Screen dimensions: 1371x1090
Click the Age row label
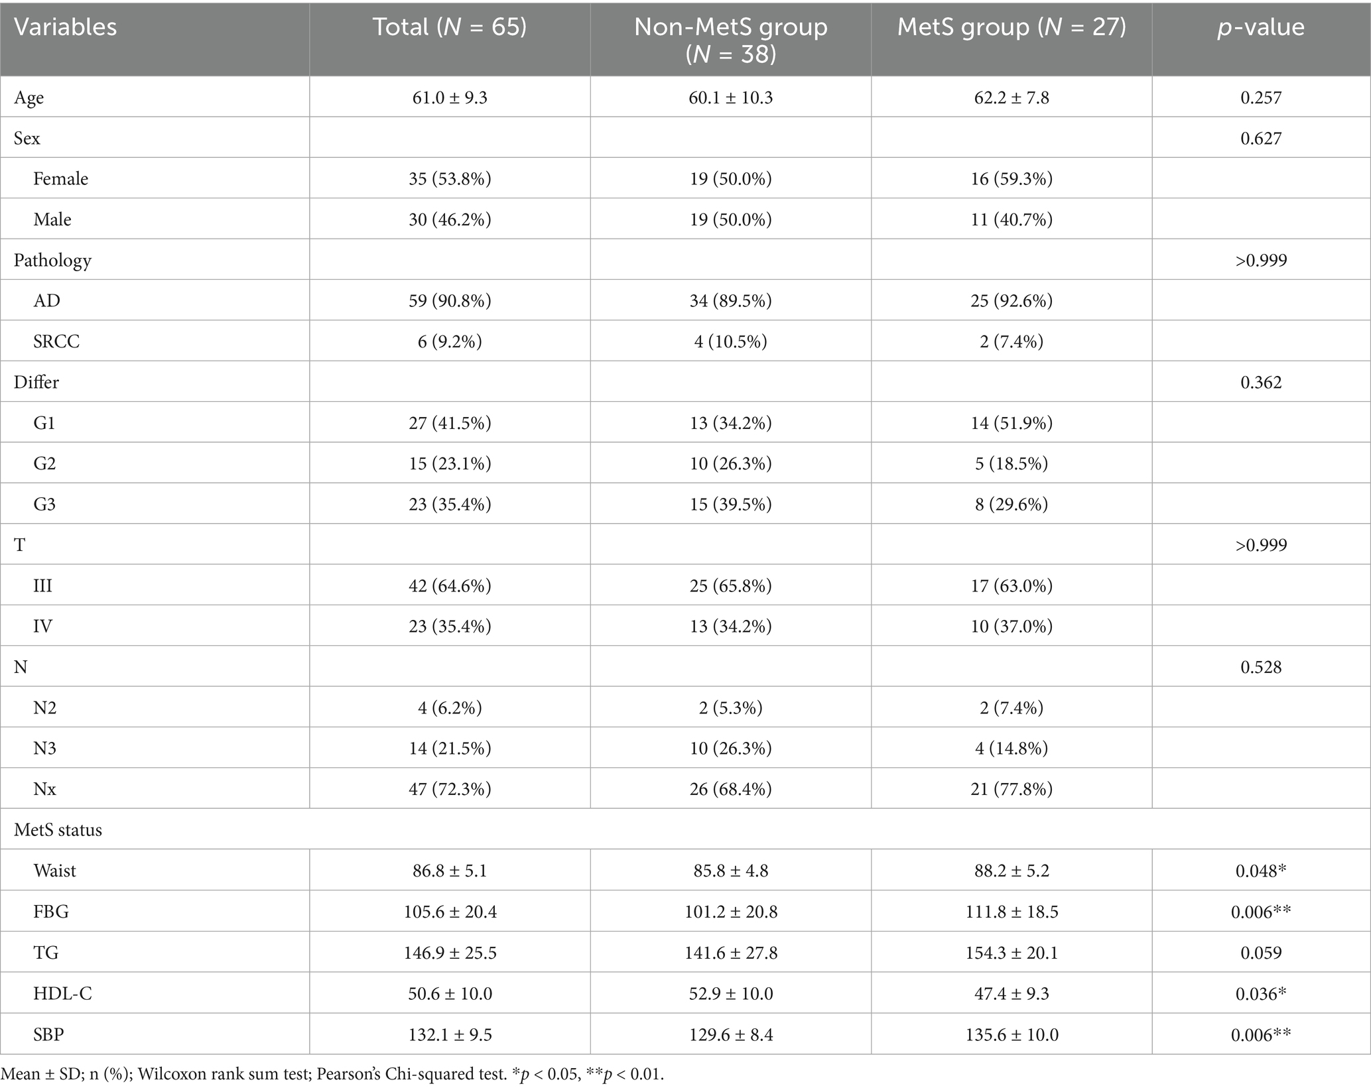pyautogui.click(x=29, y=98)
